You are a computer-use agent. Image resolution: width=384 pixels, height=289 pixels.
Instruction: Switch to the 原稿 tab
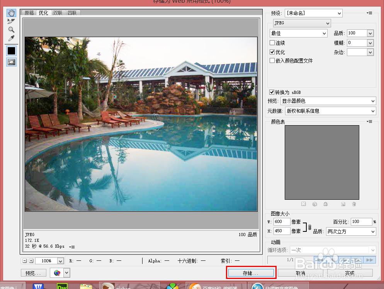pos(29,13)
